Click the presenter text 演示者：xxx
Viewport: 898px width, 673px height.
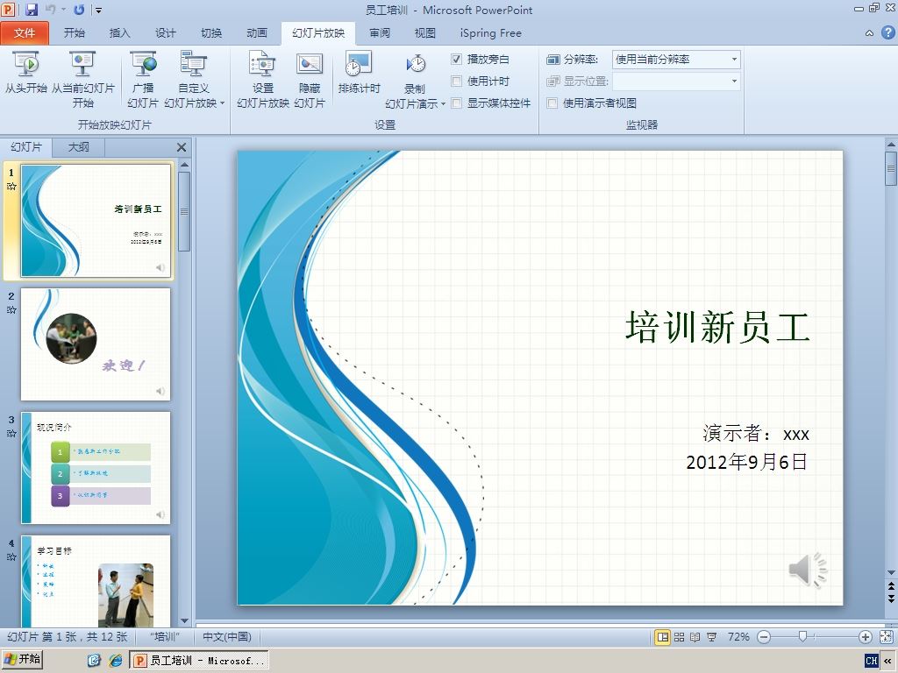pyautogui.click(x=756, y=433)
